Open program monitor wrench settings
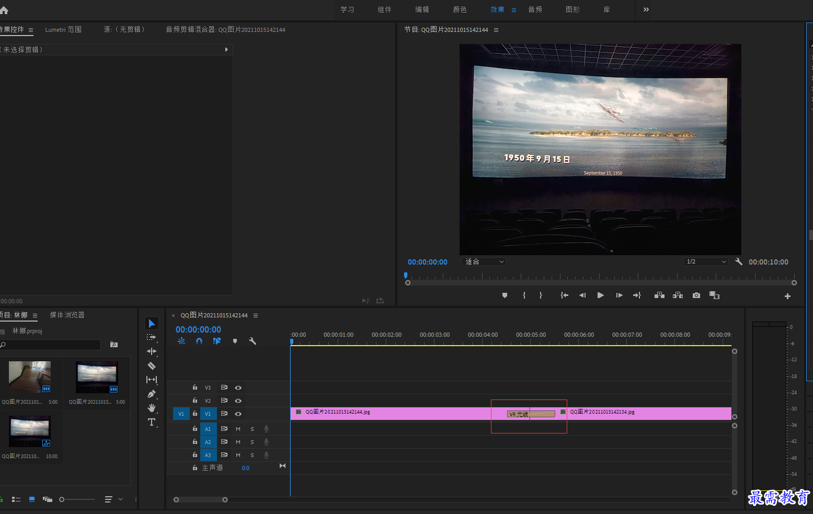The image size is (813, 514). 739,261
